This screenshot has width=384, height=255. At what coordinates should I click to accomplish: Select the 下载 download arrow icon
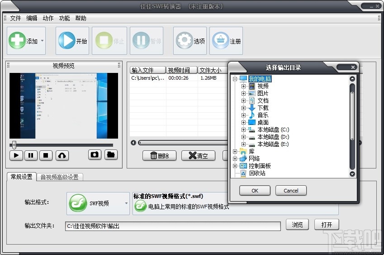pyautogui.click(x=252, y=108)
